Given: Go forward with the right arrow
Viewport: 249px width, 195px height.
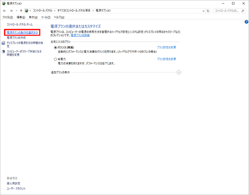Looking at the screenshot, I should tap(11, 11).
